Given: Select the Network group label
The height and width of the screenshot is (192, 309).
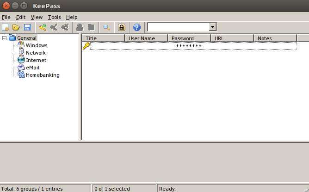Looking at the screenshot, I should 36,53.
